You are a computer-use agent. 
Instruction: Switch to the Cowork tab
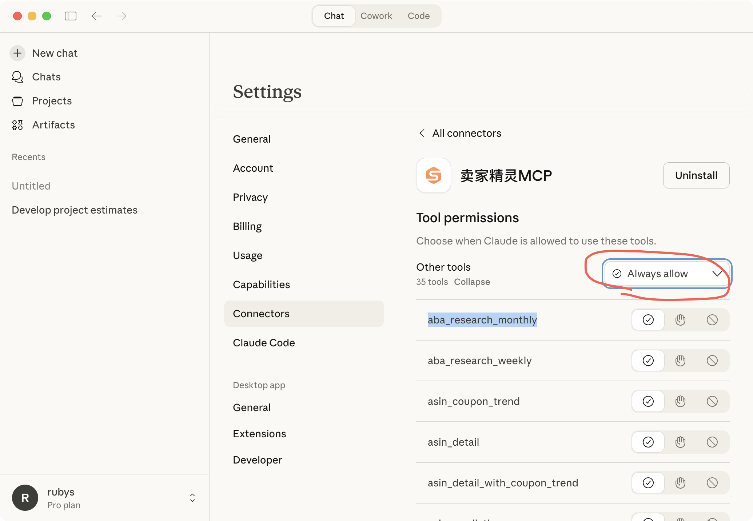pos(376,16)
